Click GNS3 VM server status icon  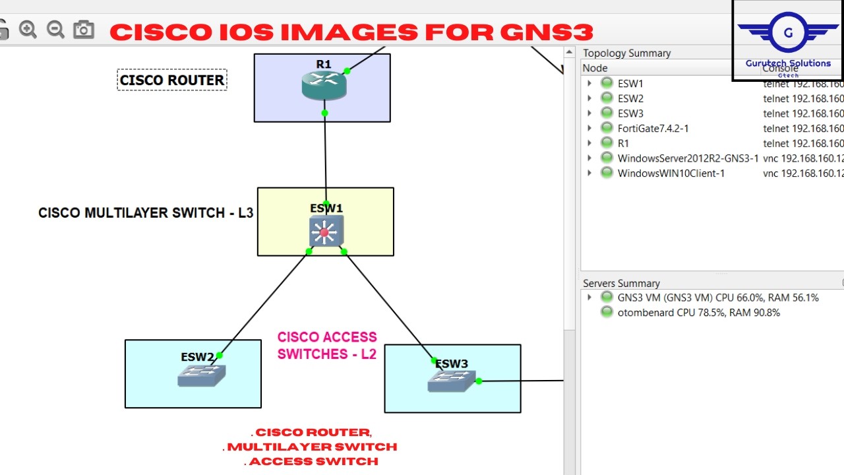click(607, 298)
